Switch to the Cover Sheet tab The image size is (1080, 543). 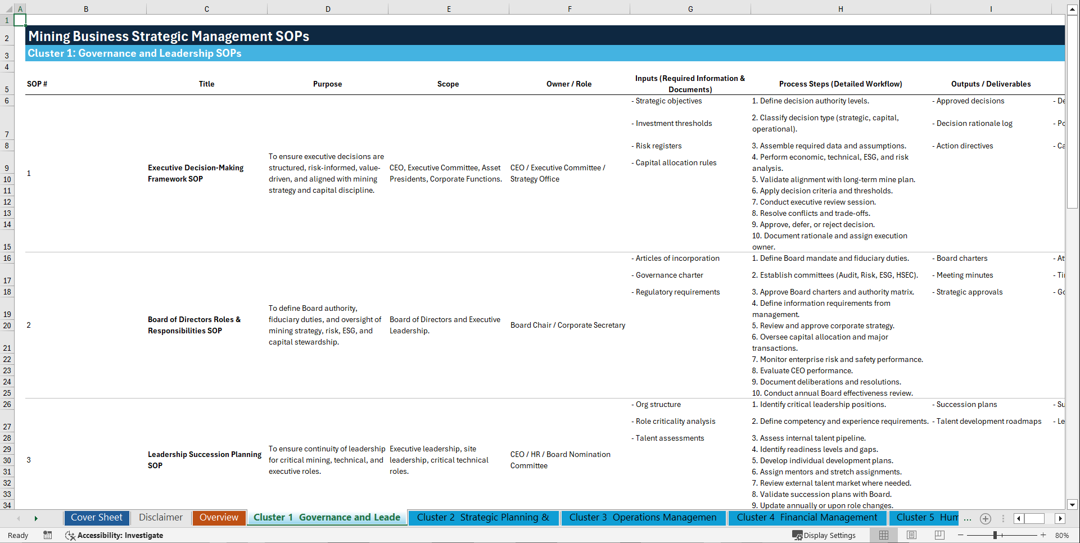click(x=97, y=517)
